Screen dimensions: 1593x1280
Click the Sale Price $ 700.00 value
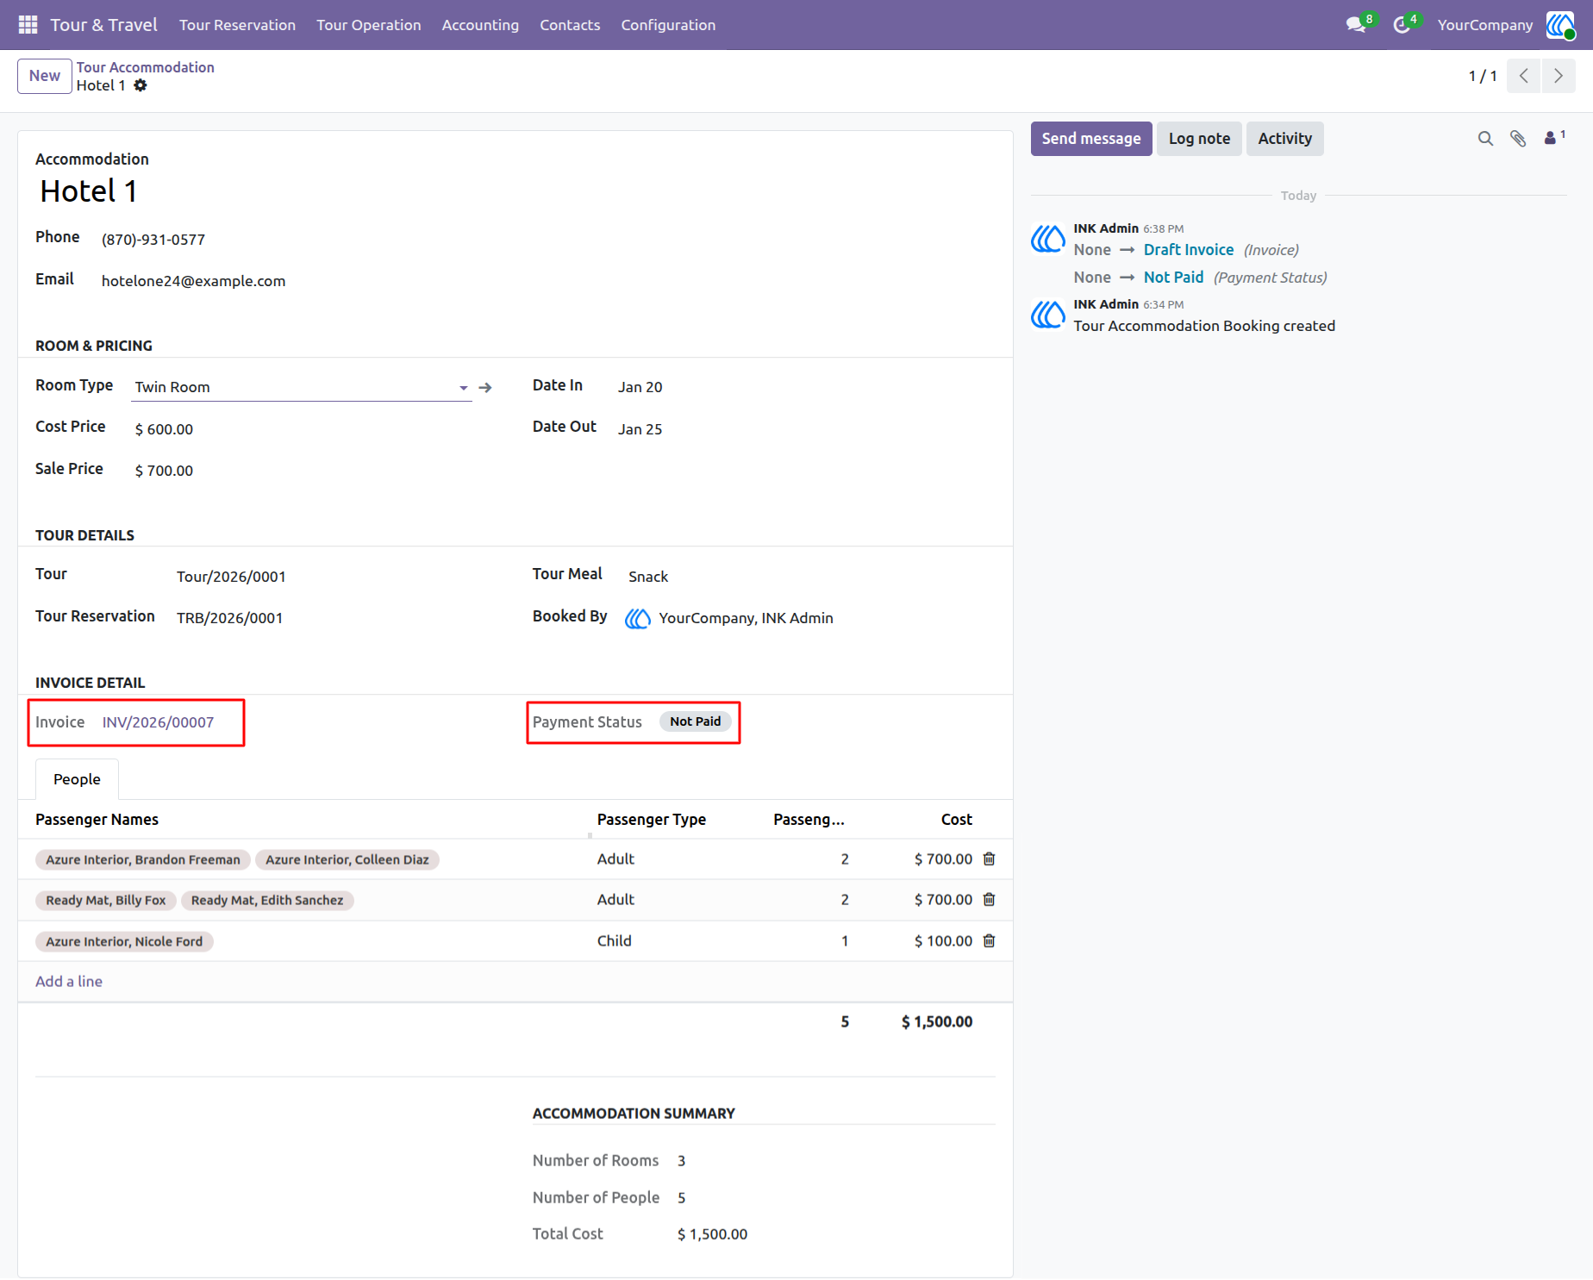pos(164,471)
